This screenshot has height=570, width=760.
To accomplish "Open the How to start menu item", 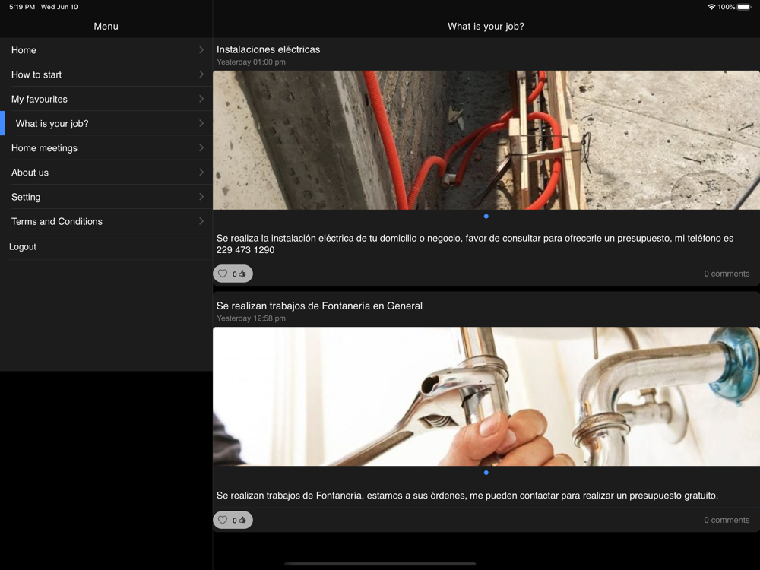I will tap(106, 74).
